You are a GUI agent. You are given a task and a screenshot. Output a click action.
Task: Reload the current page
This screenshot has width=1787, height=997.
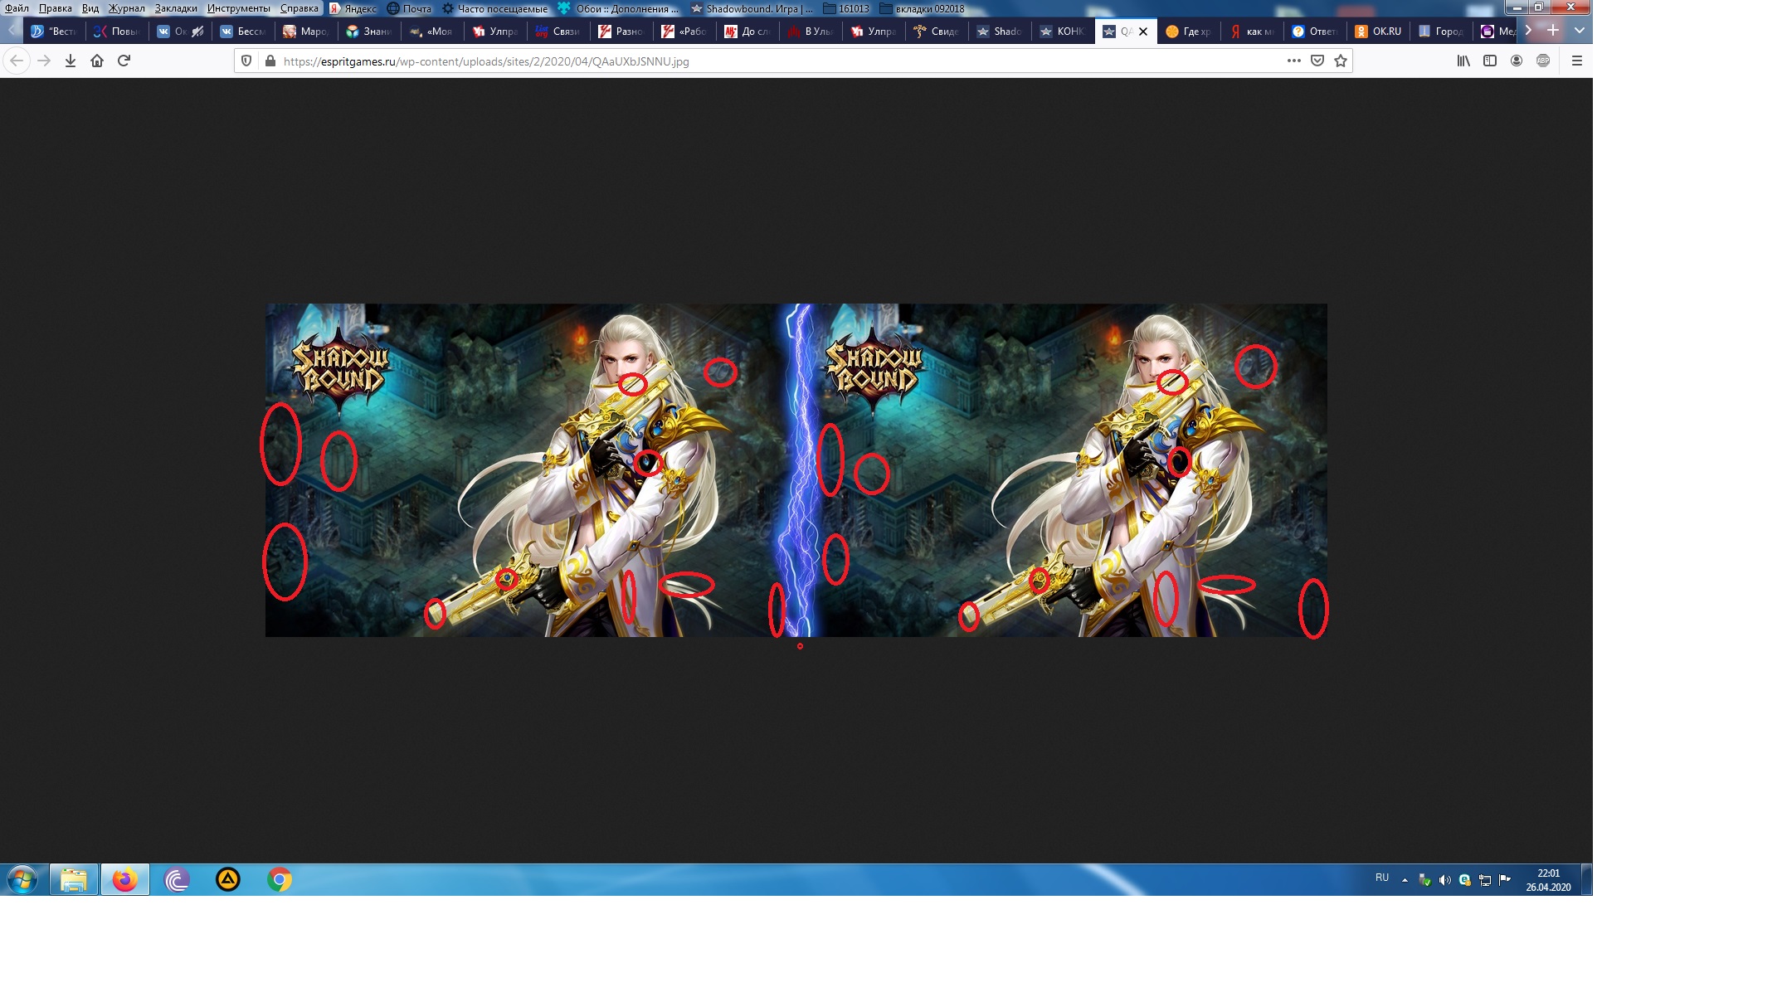[124, 61]
